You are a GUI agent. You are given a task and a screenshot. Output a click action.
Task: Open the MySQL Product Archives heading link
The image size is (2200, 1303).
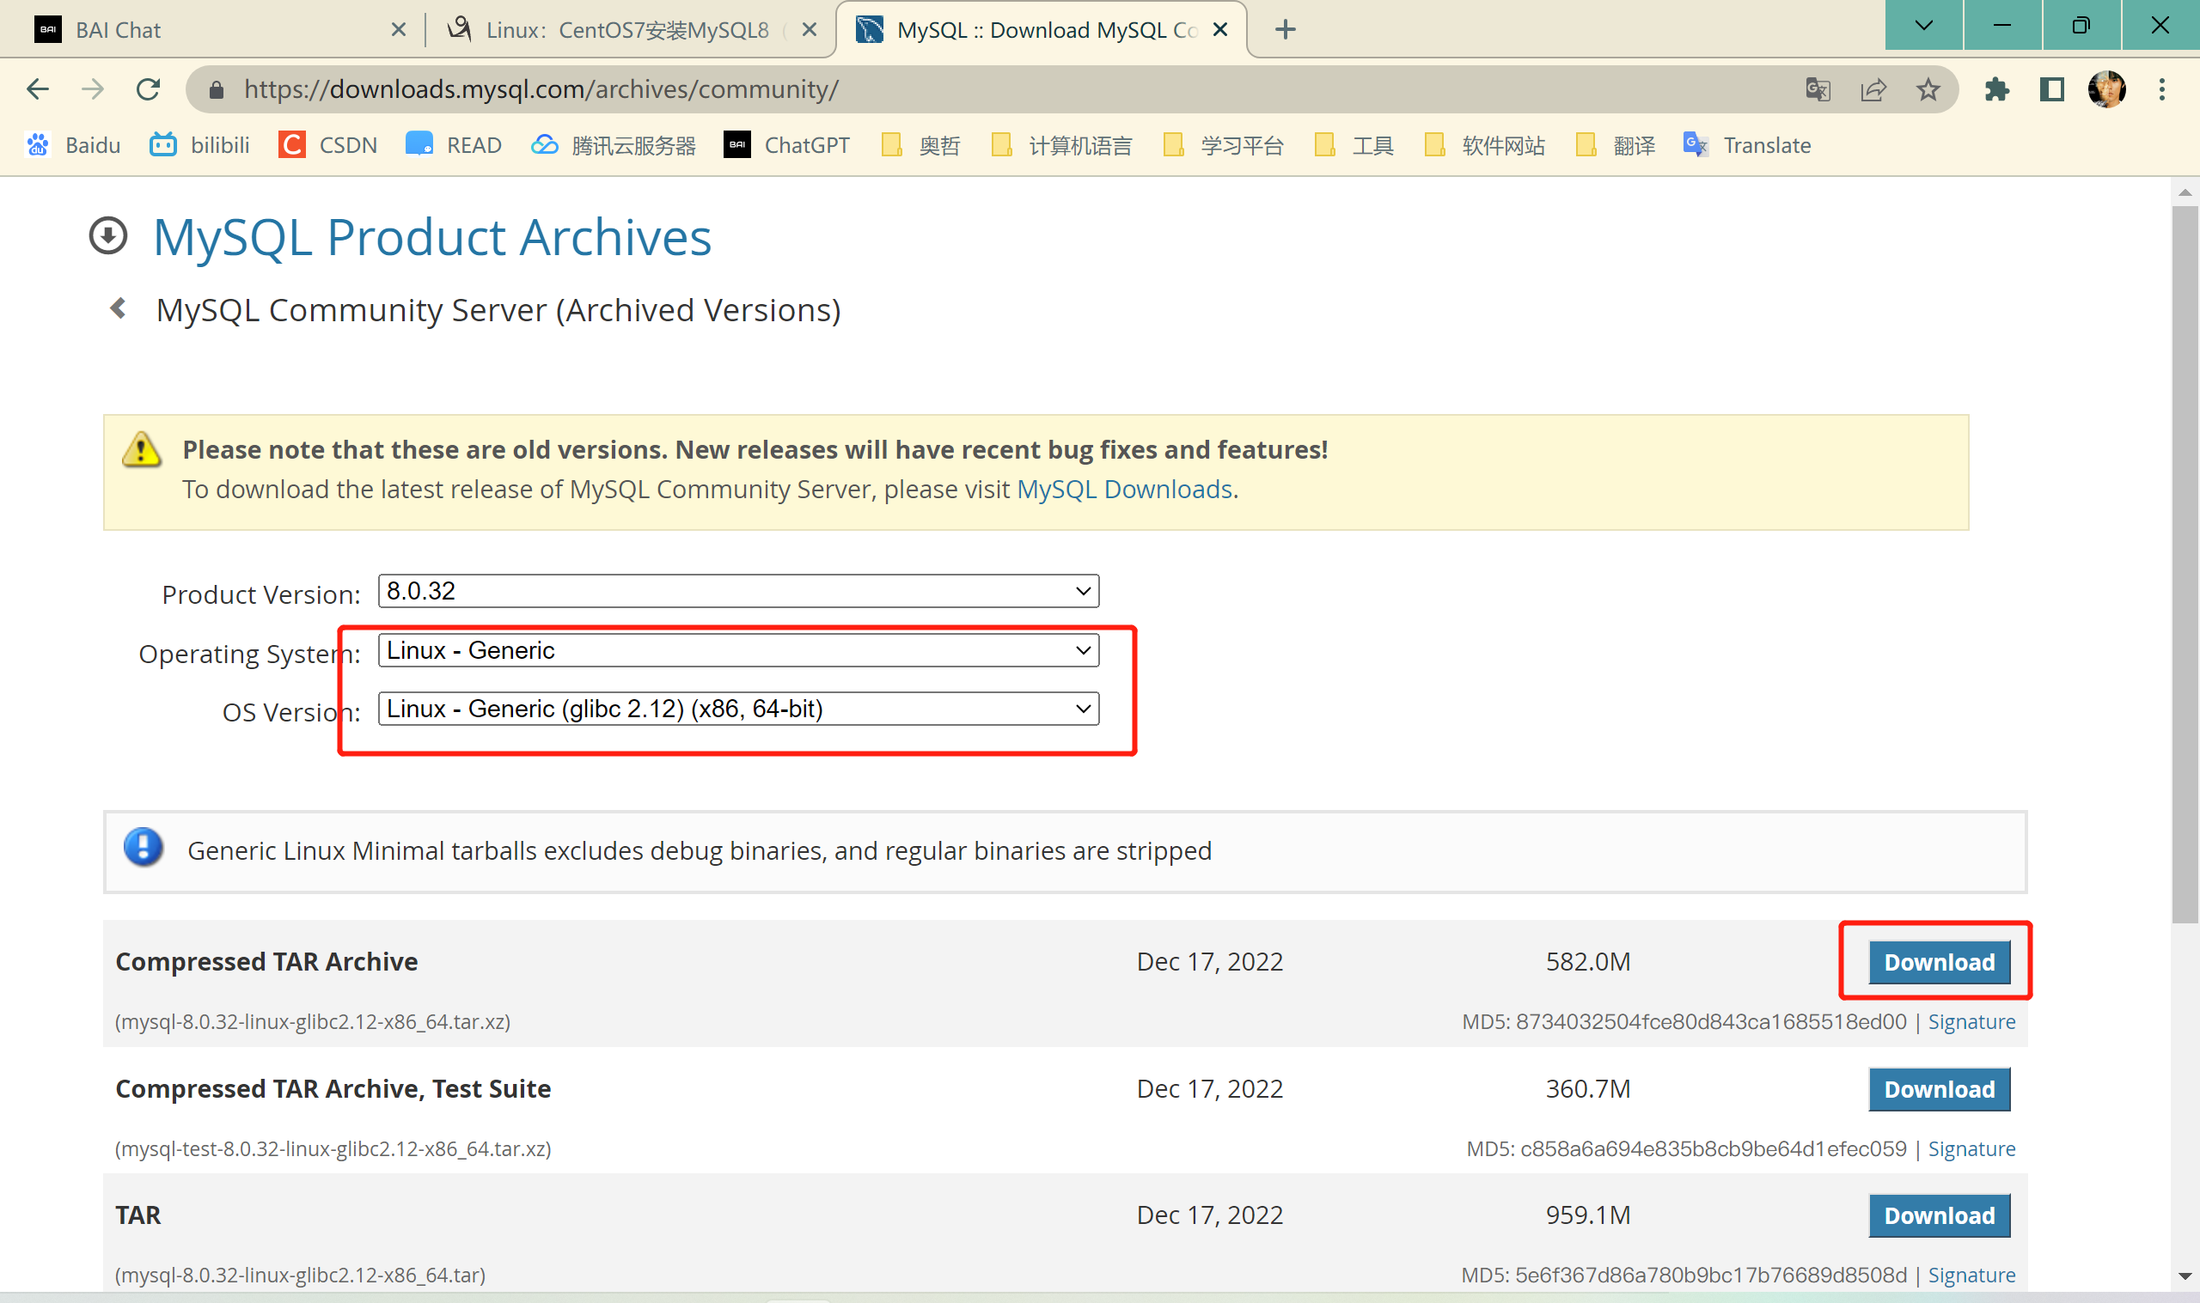click(x=432, y=237)
